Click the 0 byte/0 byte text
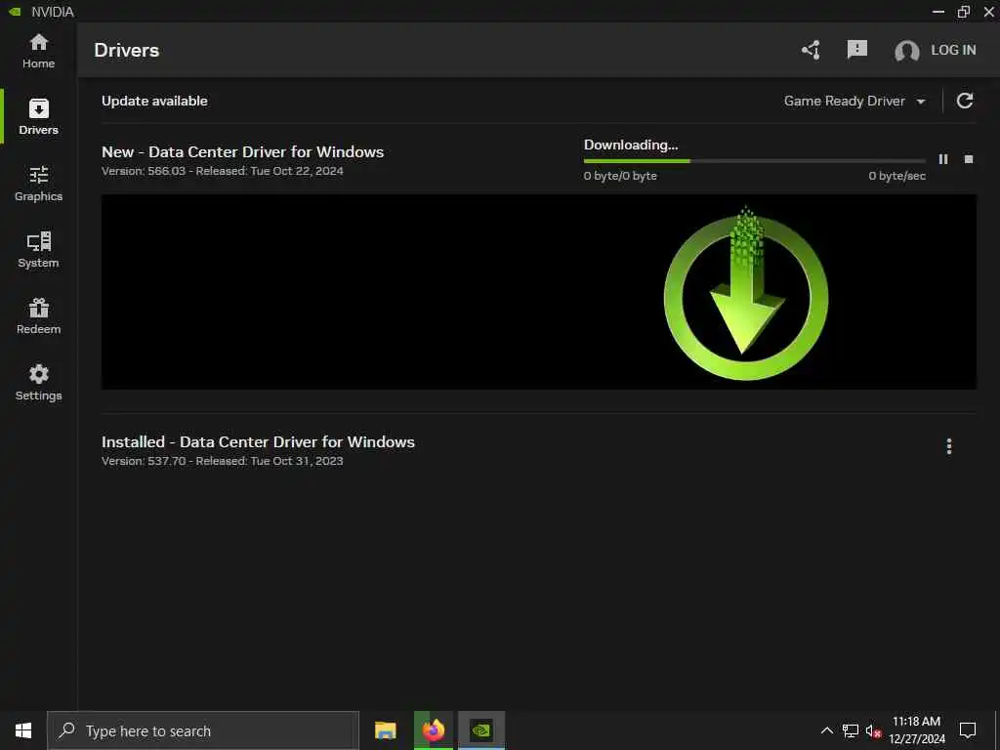The height and width of the screenshot is (750, 1000). click(620, 176)
